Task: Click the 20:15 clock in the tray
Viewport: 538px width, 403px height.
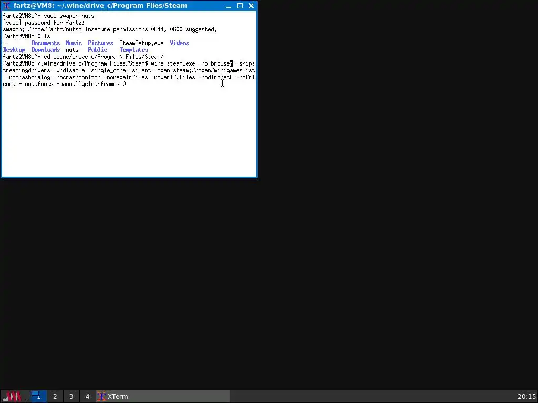Action: click(x=526, y=397)
